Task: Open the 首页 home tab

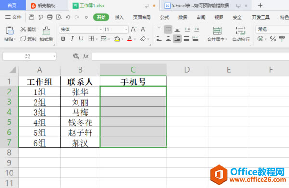Action: tap(12, 5)
